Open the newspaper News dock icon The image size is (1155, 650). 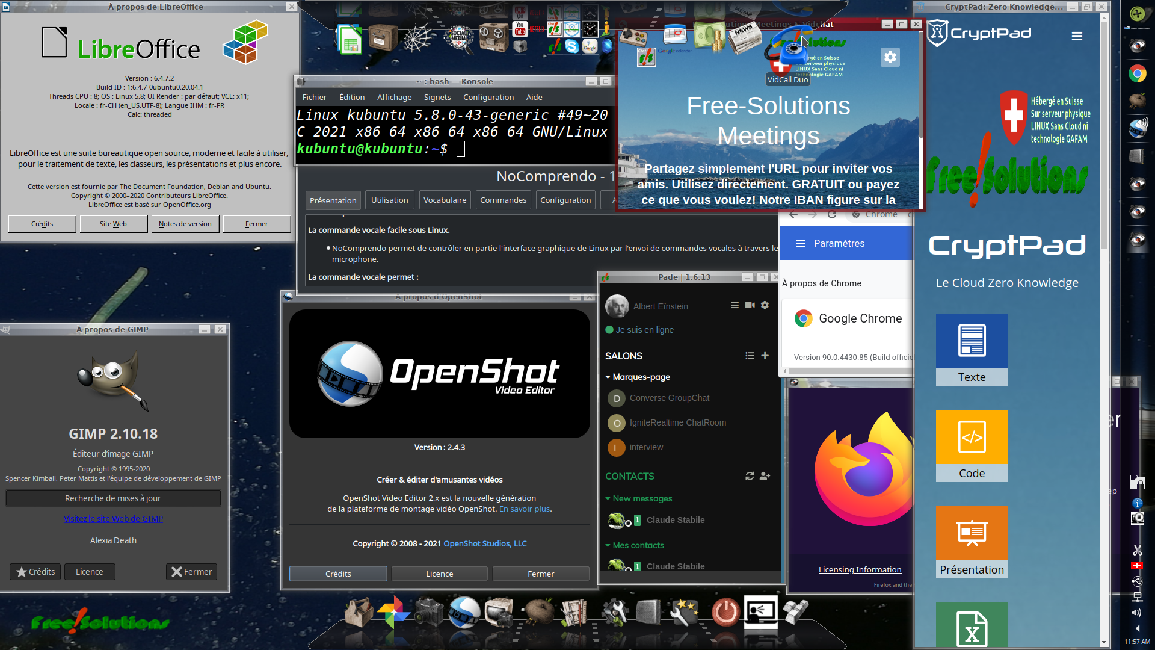tap(744, 37)
